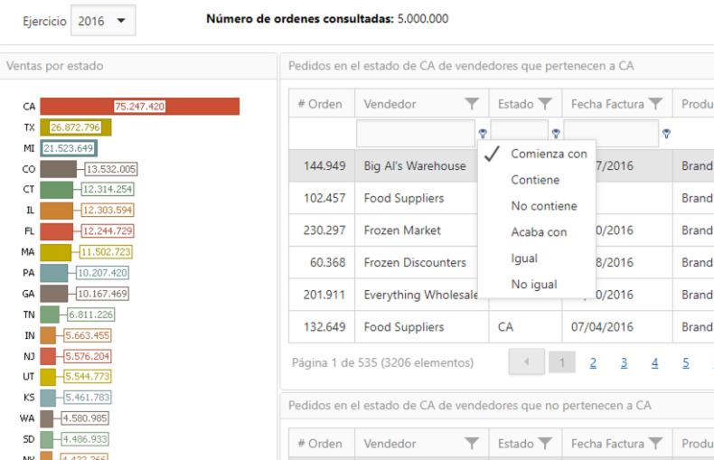This screenshot has height=460, width=714.
Task: Click the CA red sales bar
Action: coord(140,106)
